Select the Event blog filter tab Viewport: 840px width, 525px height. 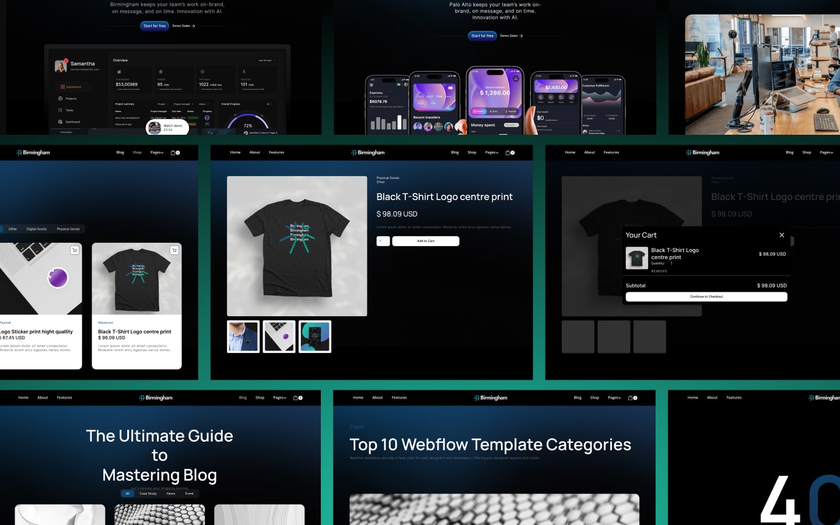pyautogui.click(x=190, y=494)
